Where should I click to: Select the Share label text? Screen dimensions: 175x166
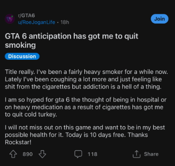[151, 154]
